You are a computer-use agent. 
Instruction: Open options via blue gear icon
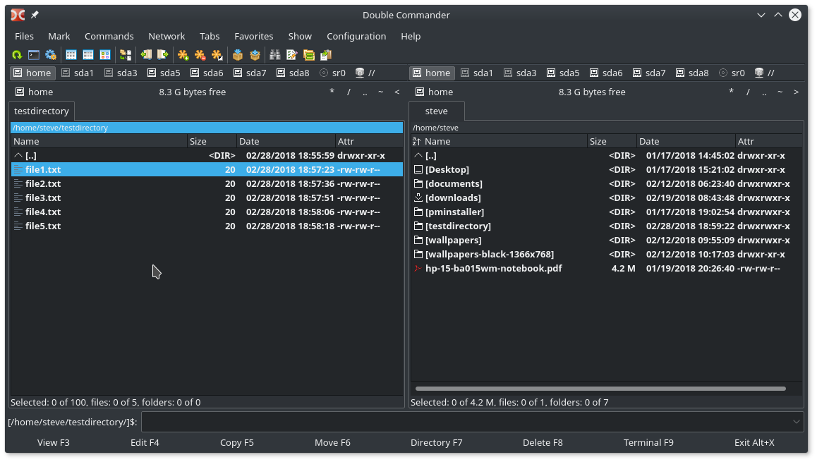pyautogui.click(x=51, y=55)
